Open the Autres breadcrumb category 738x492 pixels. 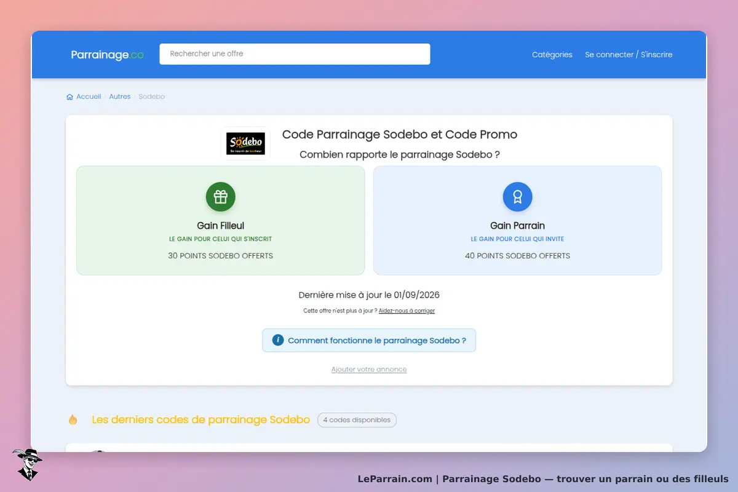coord(120,97)
